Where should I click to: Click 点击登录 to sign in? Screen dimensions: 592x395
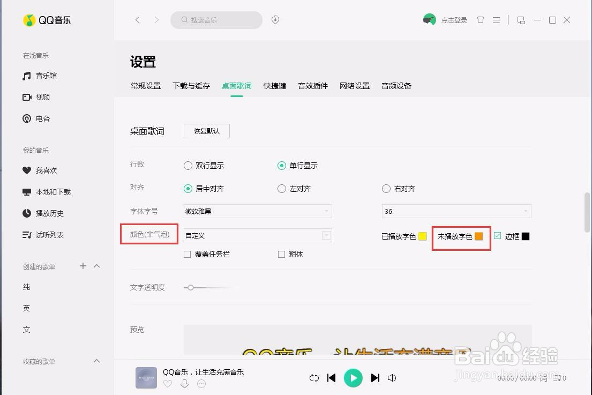click(454, 19)
